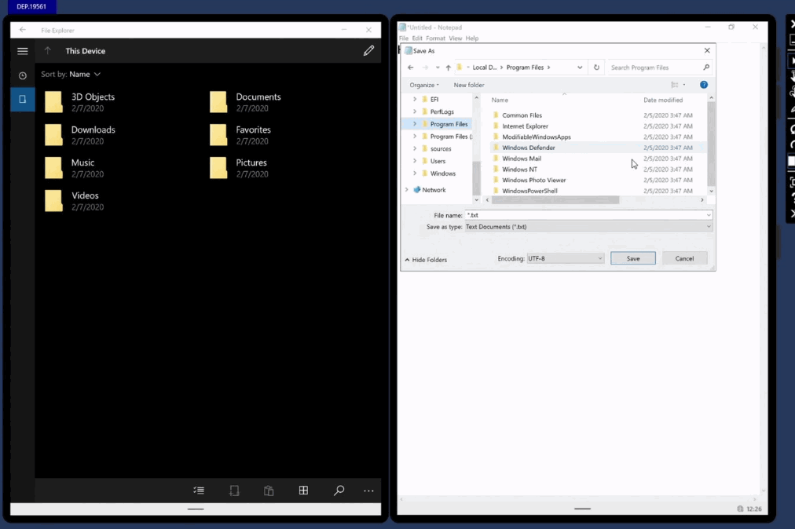Click the change view icon in Save As toolbar

coord(675,85)
